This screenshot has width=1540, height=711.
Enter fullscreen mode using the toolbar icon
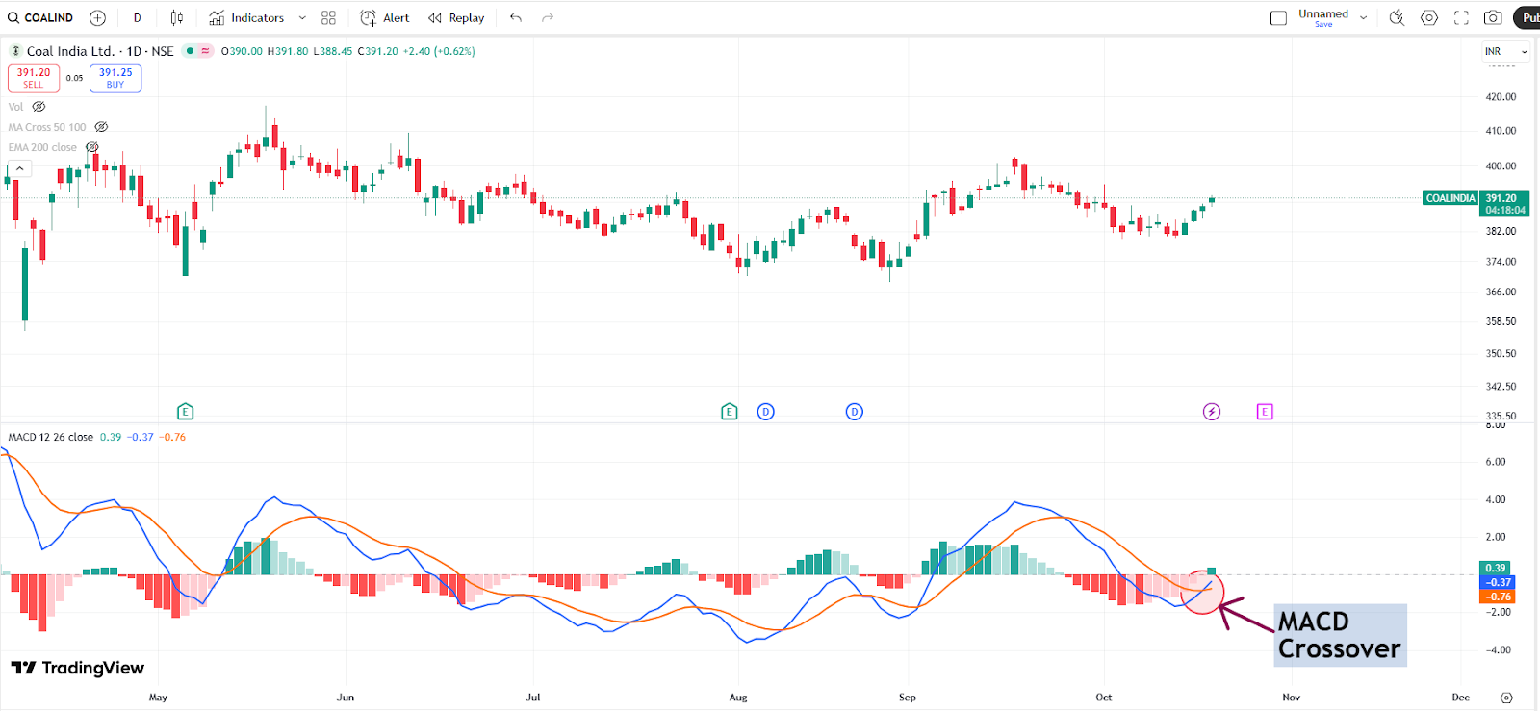click(1461, 18)
